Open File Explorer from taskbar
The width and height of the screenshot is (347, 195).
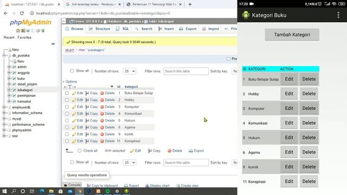coord(52,191)
